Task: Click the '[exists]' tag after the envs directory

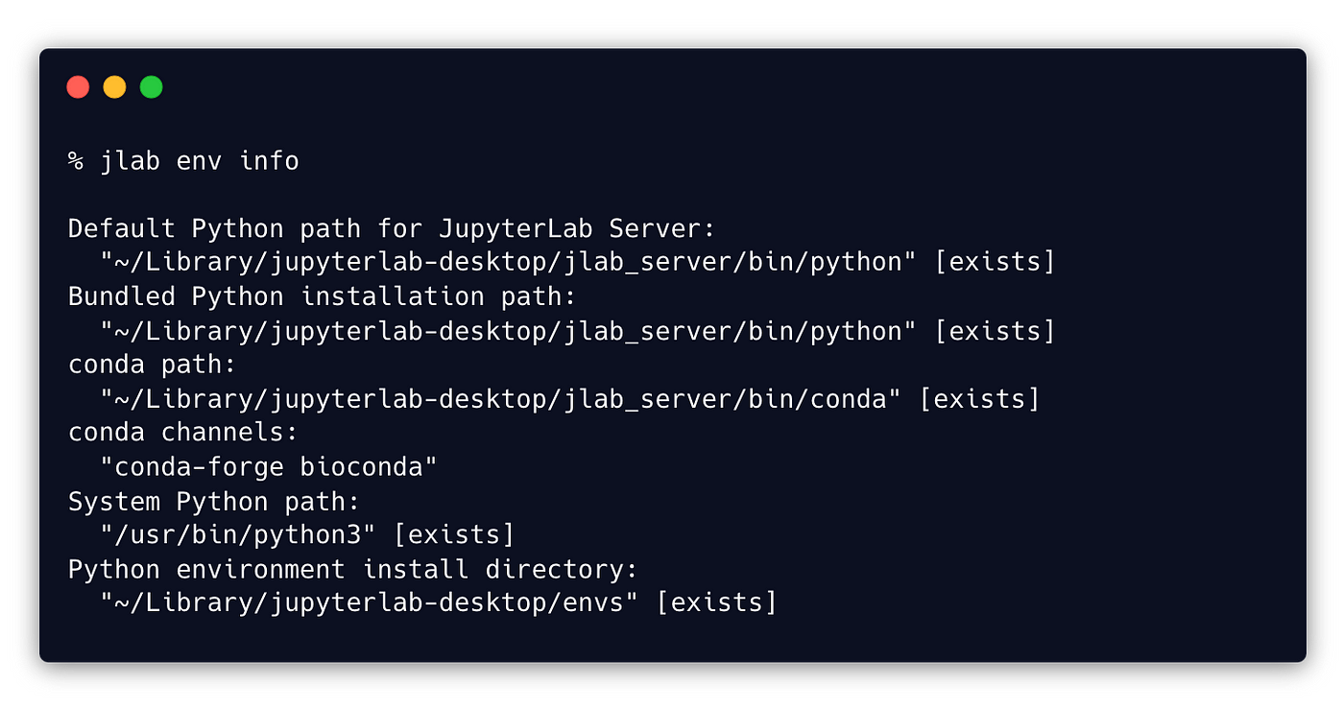Action: point(716,603)
